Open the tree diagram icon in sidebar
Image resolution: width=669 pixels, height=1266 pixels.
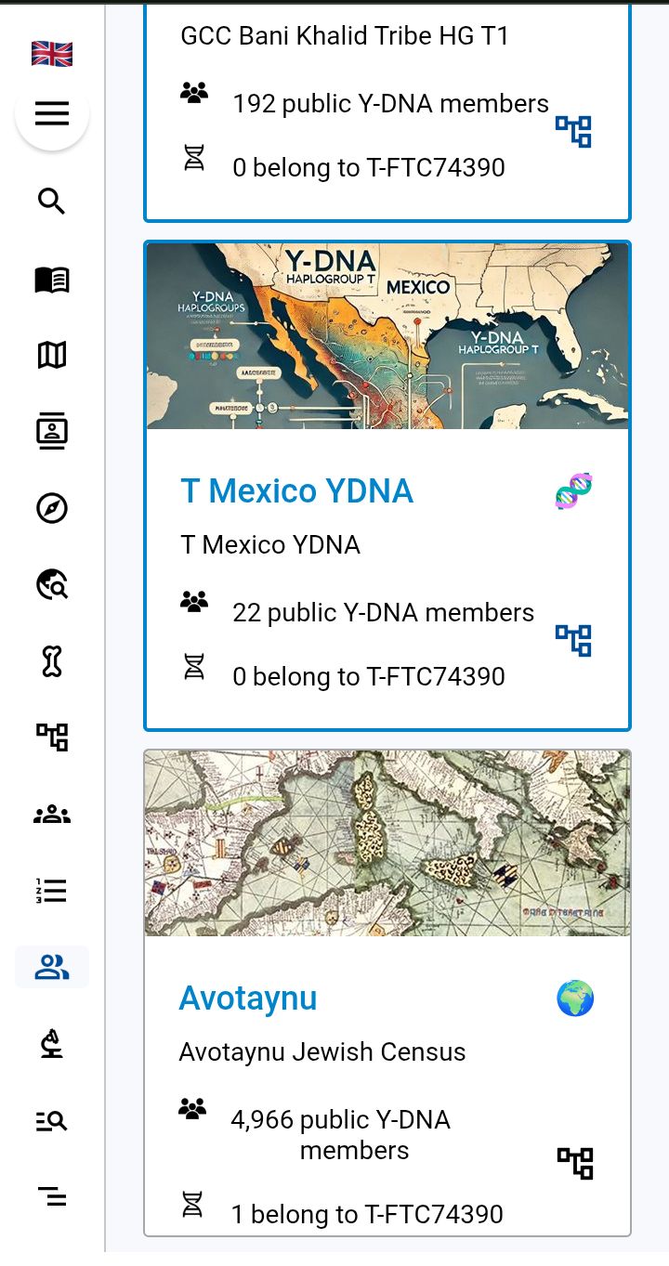point(52,737)
